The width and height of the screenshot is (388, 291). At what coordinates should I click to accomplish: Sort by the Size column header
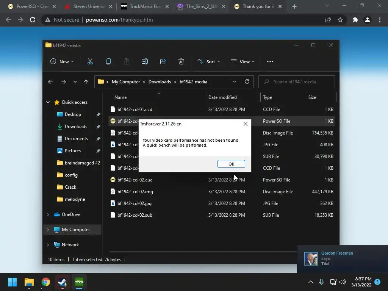312,97
